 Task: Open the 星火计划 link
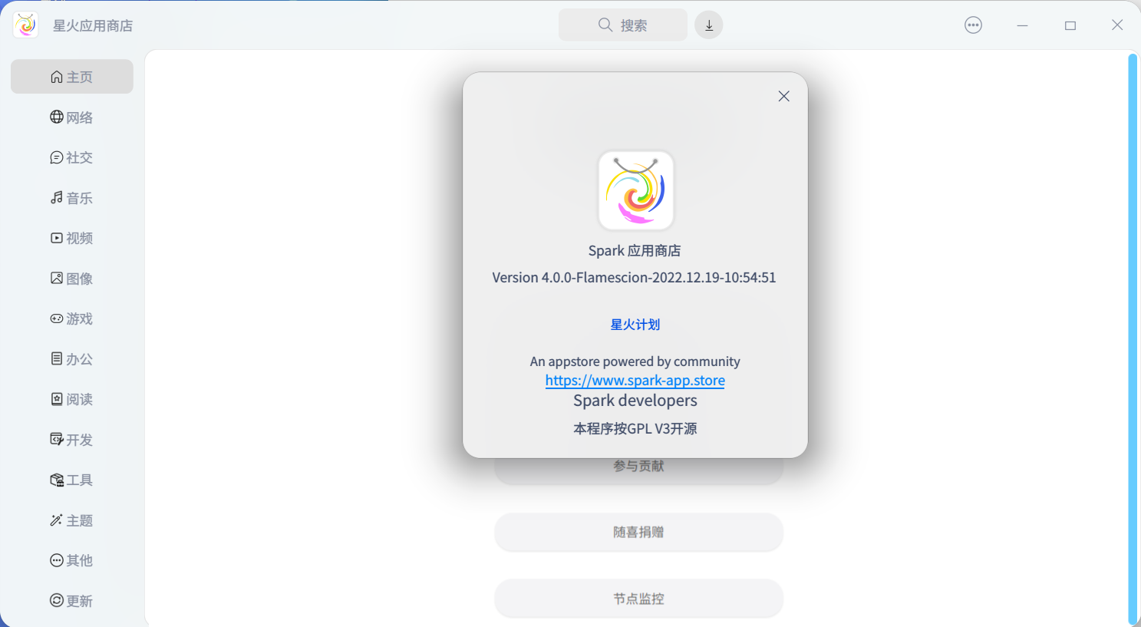click(x=635, y=324)
